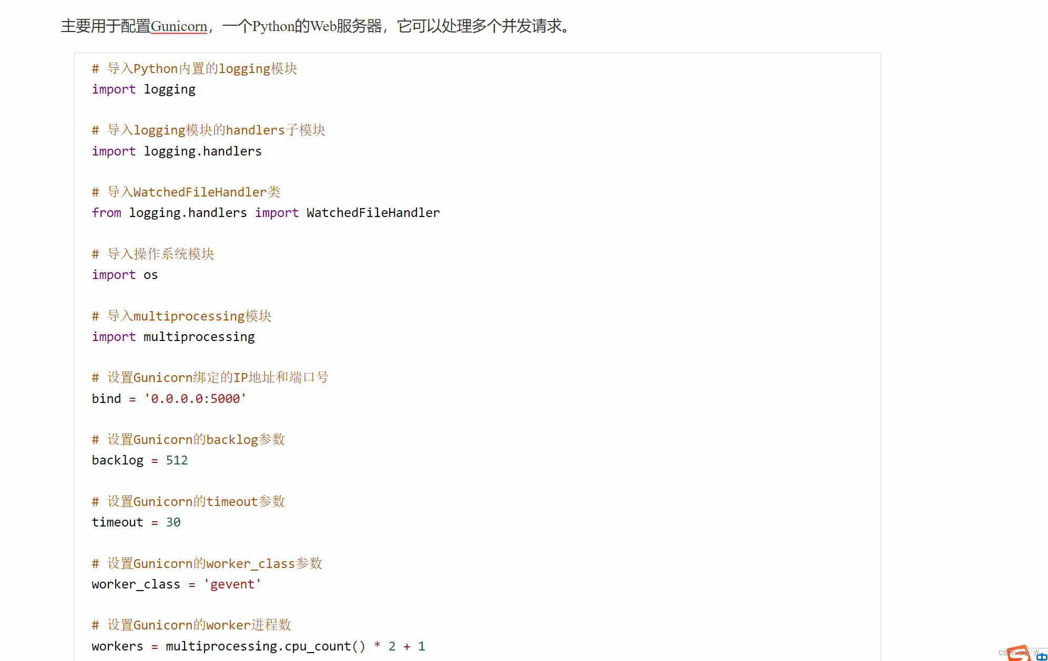
Task: Toggle the Chinese input mode '中' indicator
Action: pos(1042,656)
